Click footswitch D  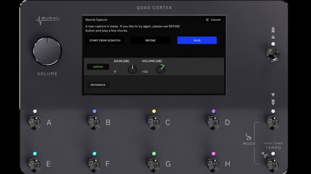pos(213,123)
